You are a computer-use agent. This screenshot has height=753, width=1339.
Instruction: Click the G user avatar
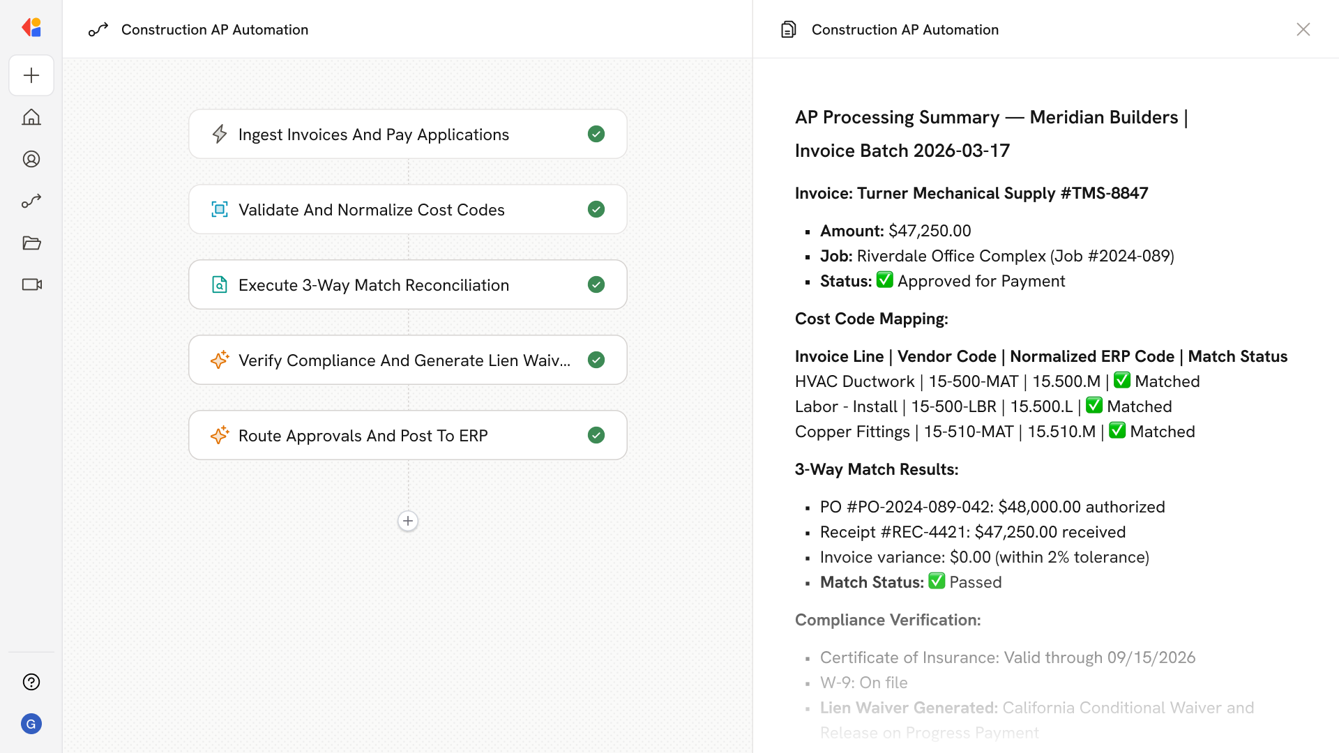[x=31, y=724]
